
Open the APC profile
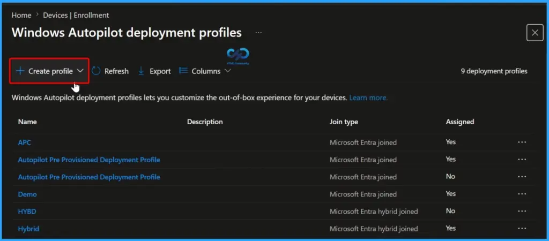(25, 142)
